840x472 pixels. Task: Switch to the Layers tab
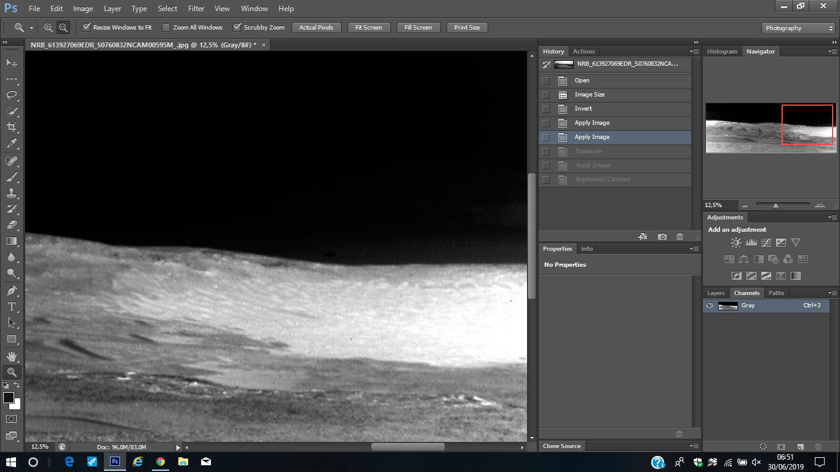click(716, 293)
